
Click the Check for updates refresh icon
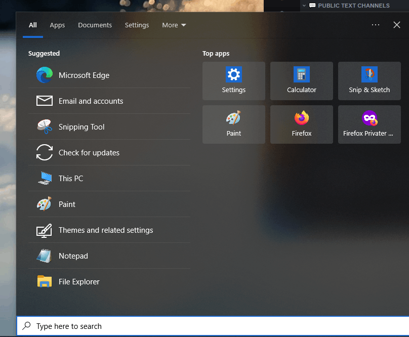coord(45,152)
